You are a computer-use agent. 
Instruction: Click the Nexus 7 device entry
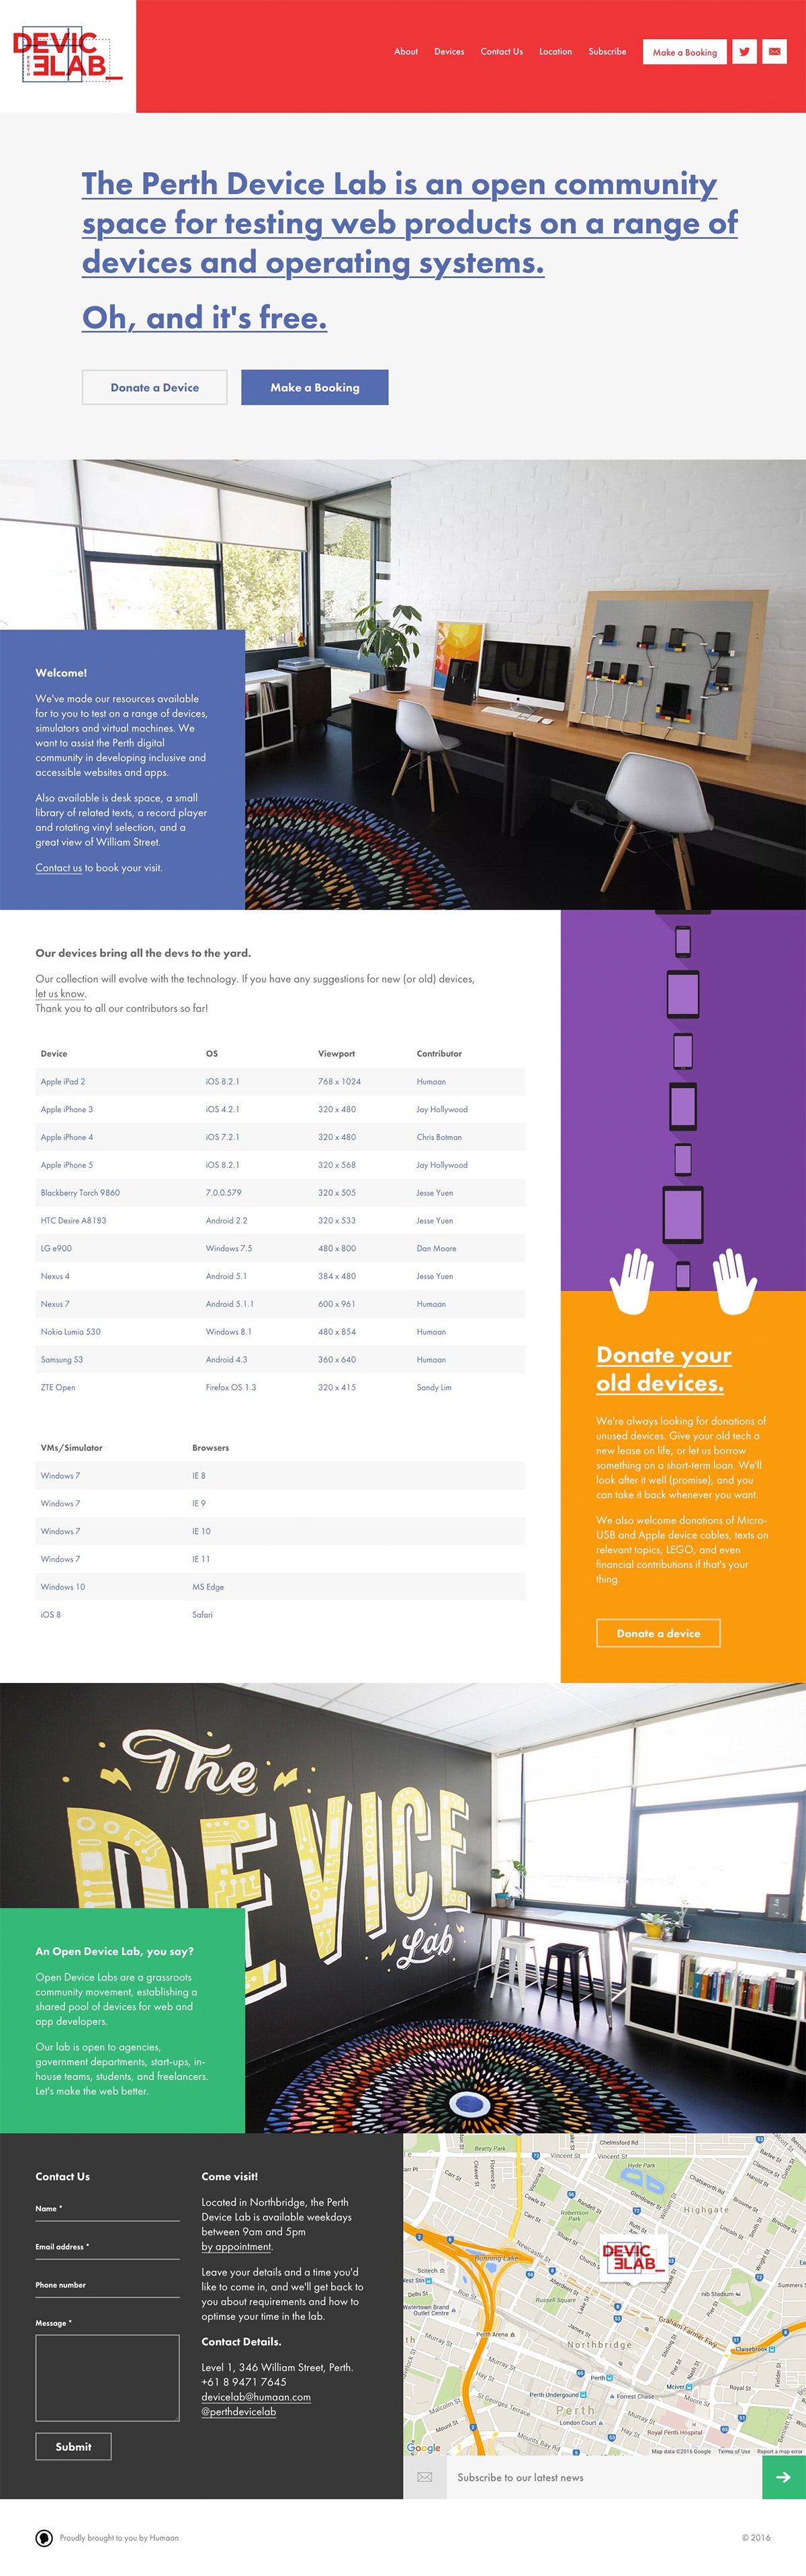(55, 1303)
